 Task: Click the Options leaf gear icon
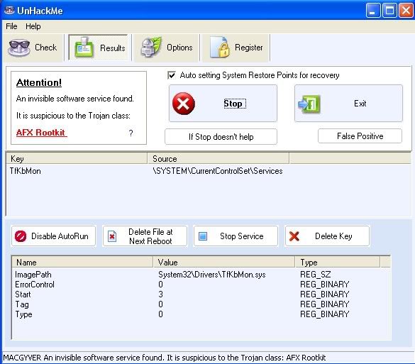coord(151,47)
